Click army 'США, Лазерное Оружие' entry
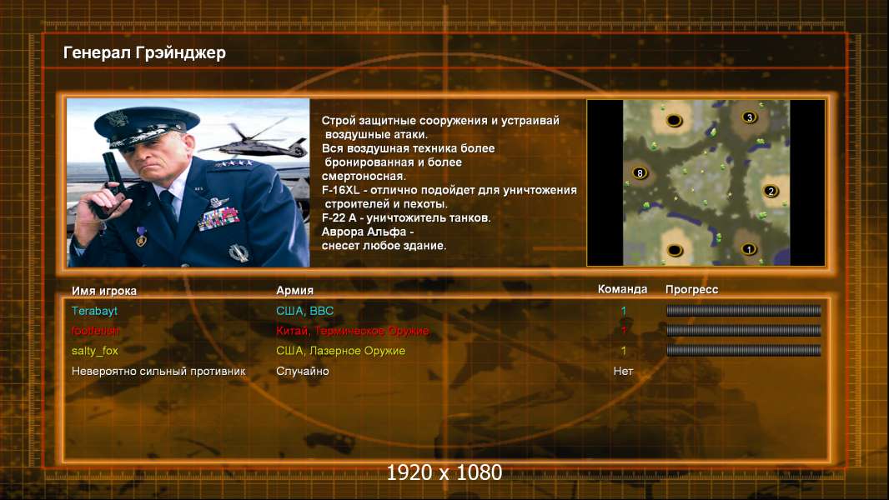This screenshot has width=889, height=500. point(340,351)
